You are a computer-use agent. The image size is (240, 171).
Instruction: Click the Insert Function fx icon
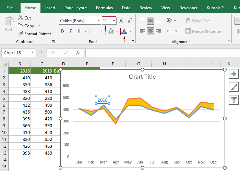point(78,53)
